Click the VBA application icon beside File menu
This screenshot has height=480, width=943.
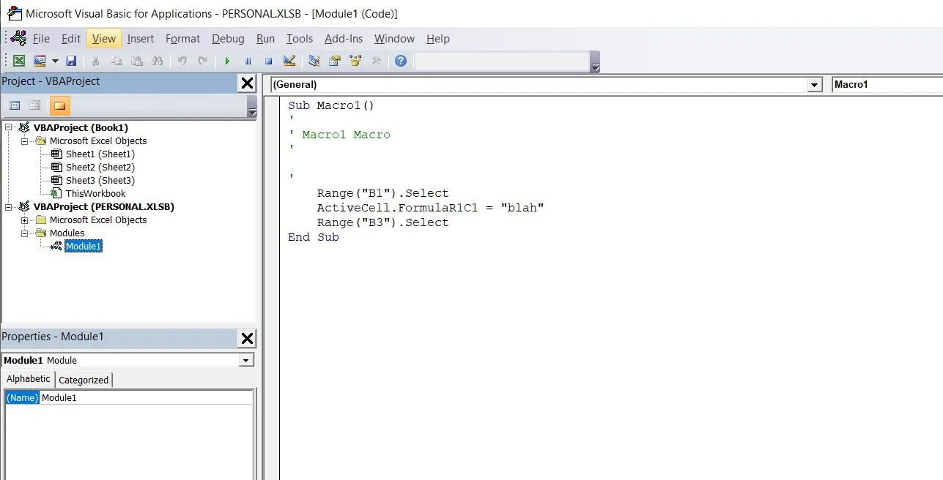[18, 38]
